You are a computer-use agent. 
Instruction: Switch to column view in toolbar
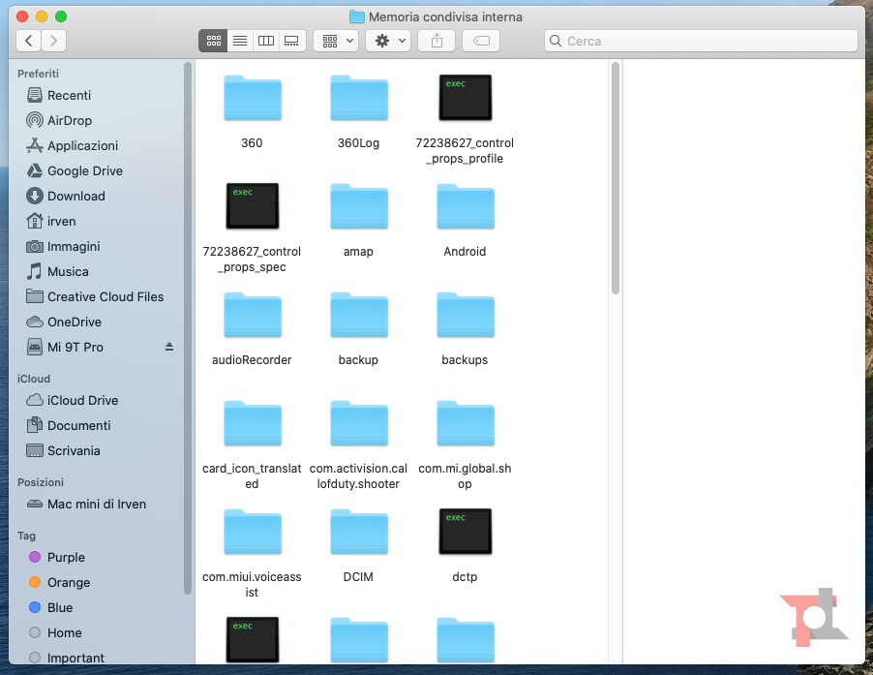pyautogui.click(x=265, y=41)
